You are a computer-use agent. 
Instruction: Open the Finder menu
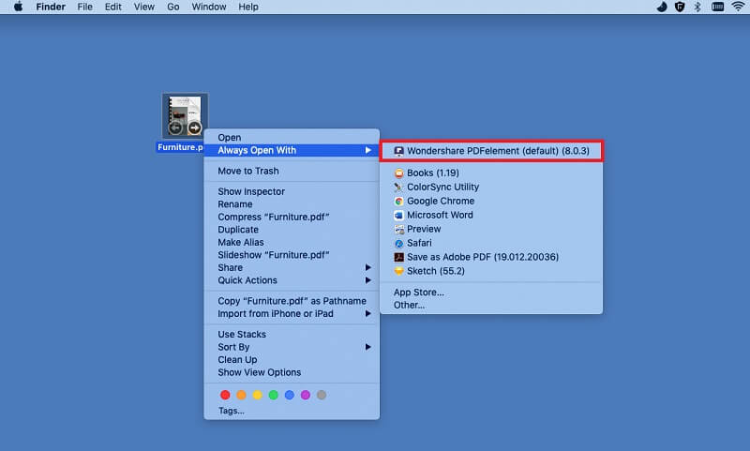(x=51, y=7)
